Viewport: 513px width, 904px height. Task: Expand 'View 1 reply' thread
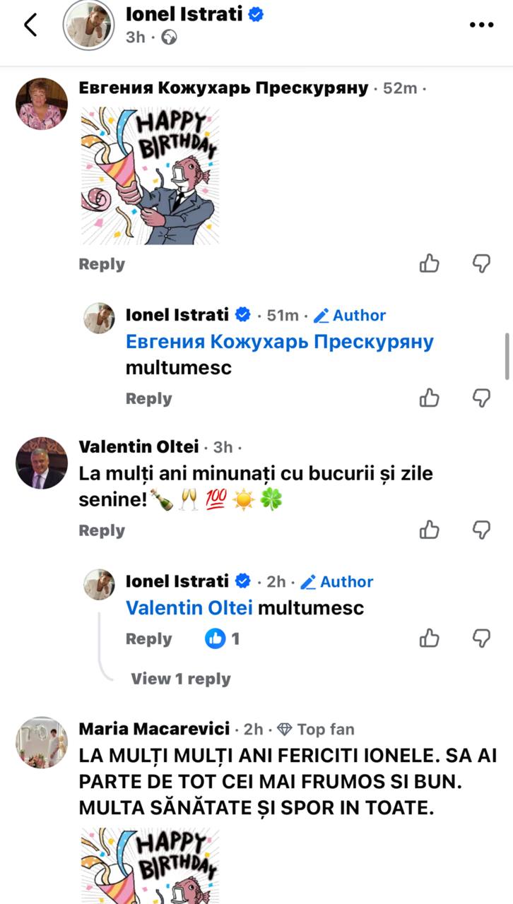pos(180,679)
